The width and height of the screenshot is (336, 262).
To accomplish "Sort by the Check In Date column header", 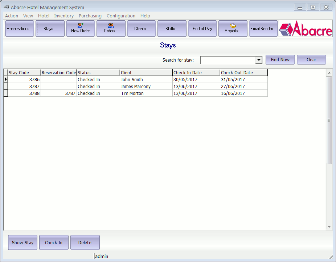I will click(196, 73).
